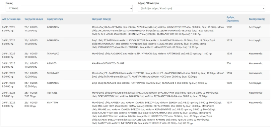Sort by Αριθμός Σημειώματος column header
The width and height of the screenshot is (272, 130).
point(233,19)
